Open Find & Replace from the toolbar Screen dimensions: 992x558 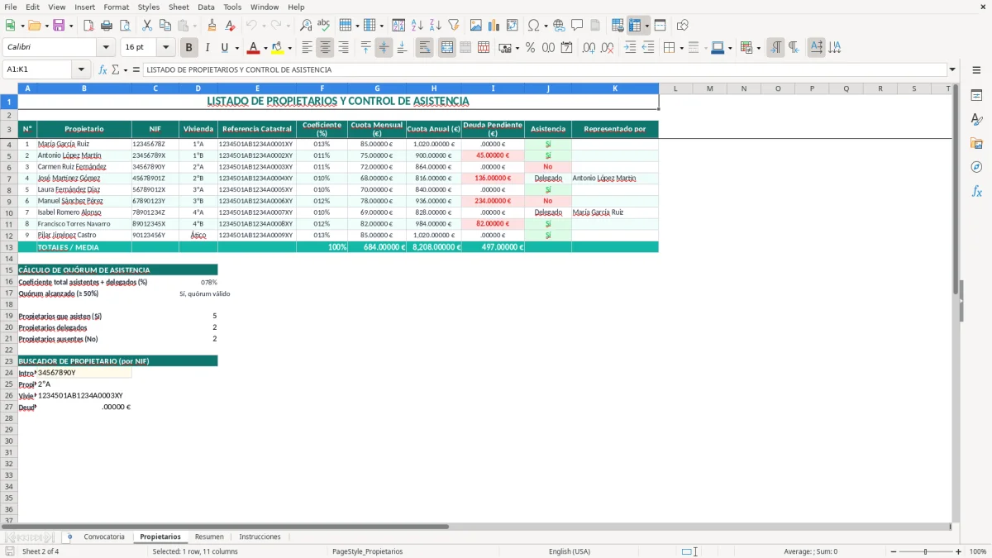pyautogui.click(x=306, y=26)
